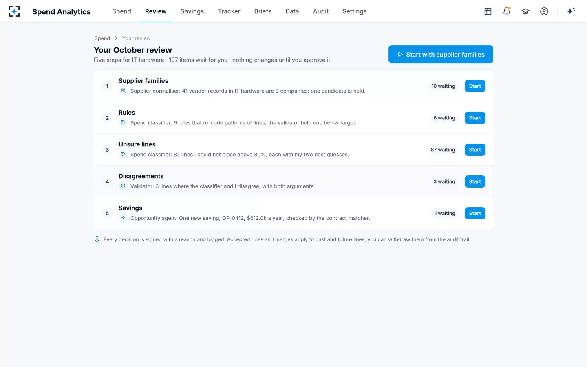Click the green shield icon by audit note
This screenshot has width=587, height=367.
97,239
